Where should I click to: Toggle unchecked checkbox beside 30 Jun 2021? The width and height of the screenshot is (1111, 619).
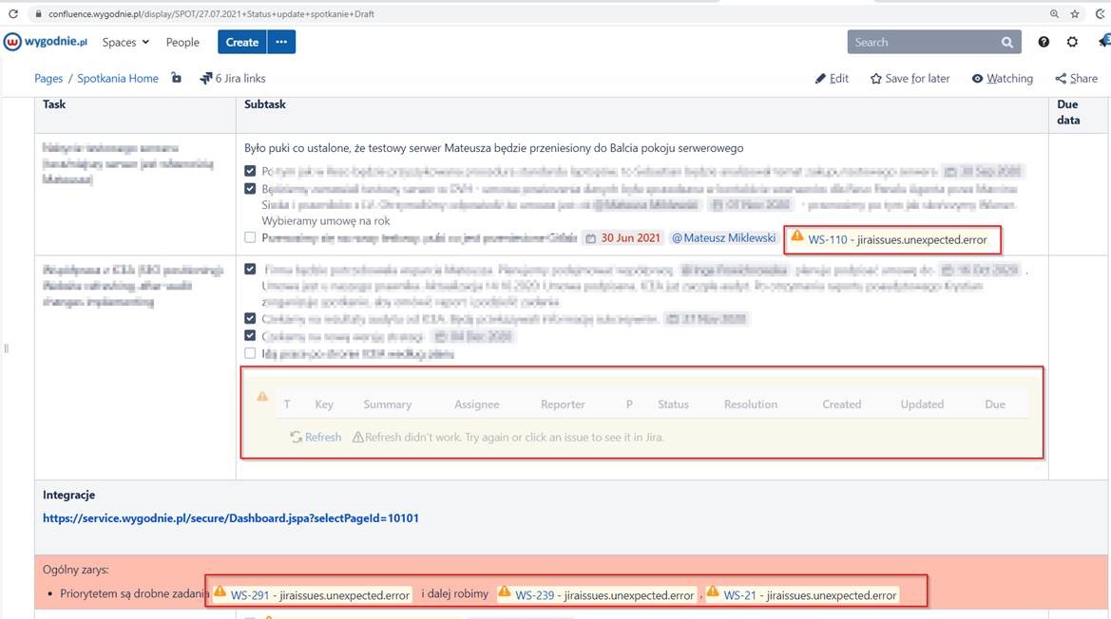250,237
